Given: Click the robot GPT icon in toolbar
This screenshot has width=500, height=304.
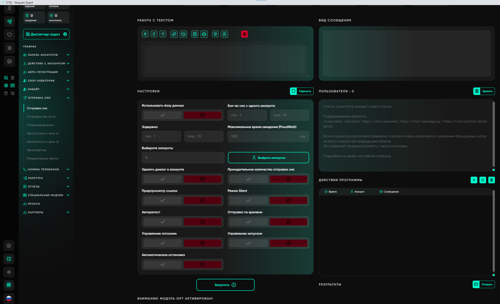Looking at the screenshot, I should pyautogui.click(x=204, y=34).
